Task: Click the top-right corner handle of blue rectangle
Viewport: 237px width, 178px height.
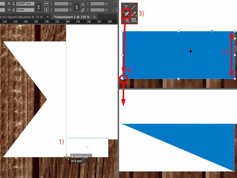Action: click(235, 31)
